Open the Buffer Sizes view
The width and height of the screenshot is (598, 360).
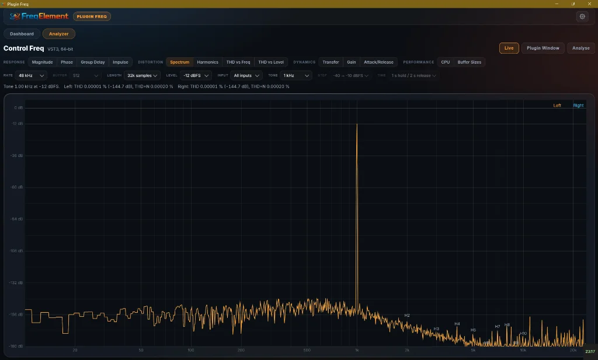coord(469,62)
